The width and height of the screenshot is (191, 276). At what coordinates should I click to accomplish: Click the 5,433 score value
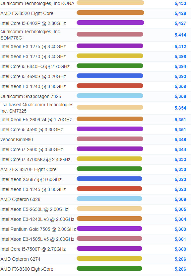tap(180, 3)
